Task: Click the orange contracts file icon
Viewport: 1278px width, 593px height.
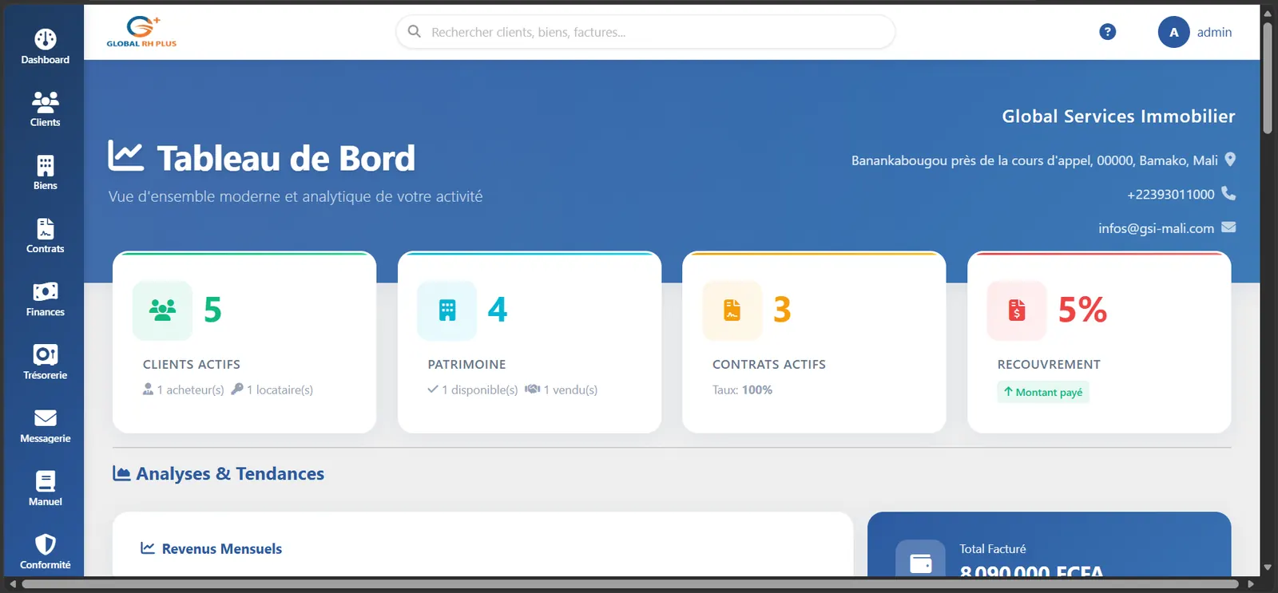Action: (x=732, y=310)
